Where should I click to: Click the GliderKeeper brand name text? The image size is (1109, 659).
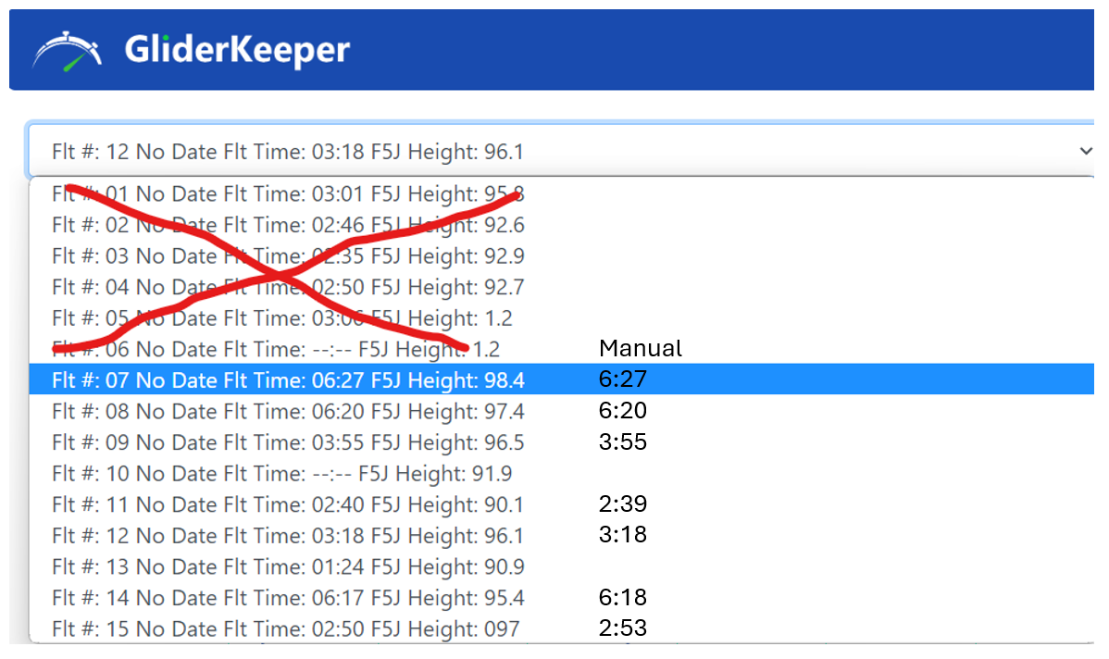237,50
